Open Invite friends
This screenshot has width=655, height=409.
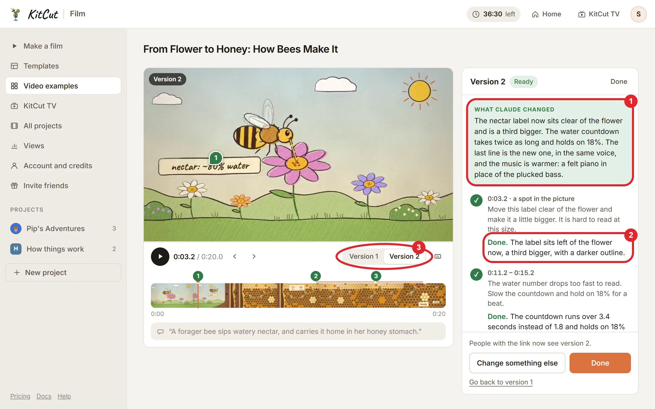63,186
